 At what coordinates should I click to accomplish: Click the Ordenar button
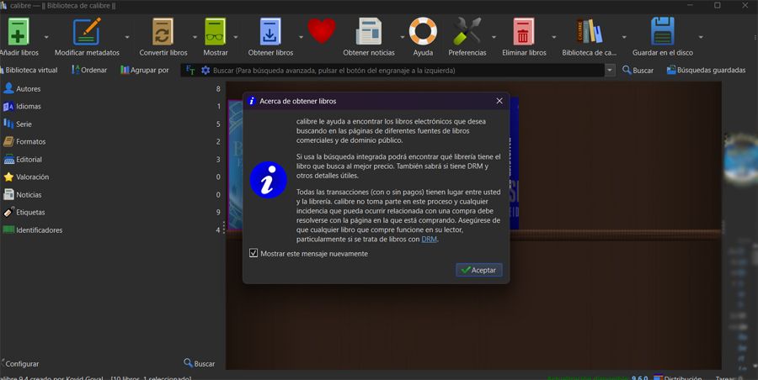click(89, 70)
